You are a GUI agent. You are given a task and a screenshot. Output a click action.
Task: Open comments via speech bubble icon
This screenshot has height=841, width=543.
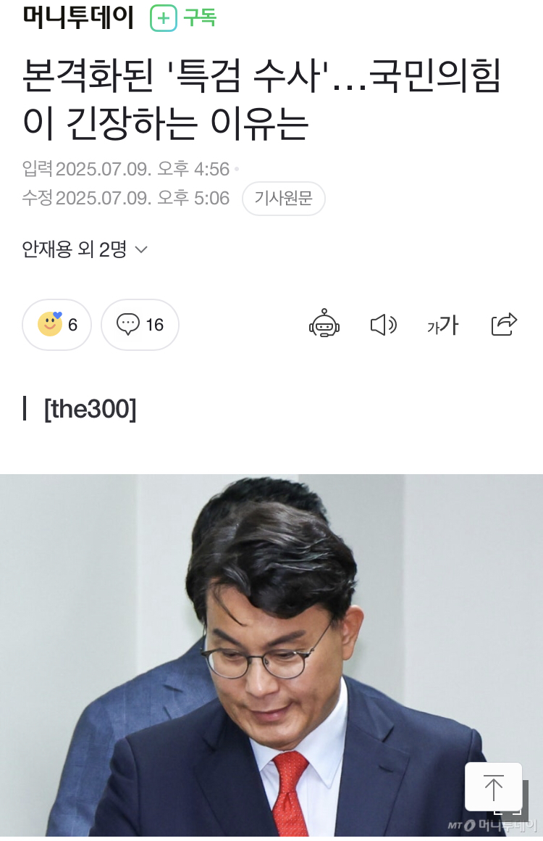128,325
